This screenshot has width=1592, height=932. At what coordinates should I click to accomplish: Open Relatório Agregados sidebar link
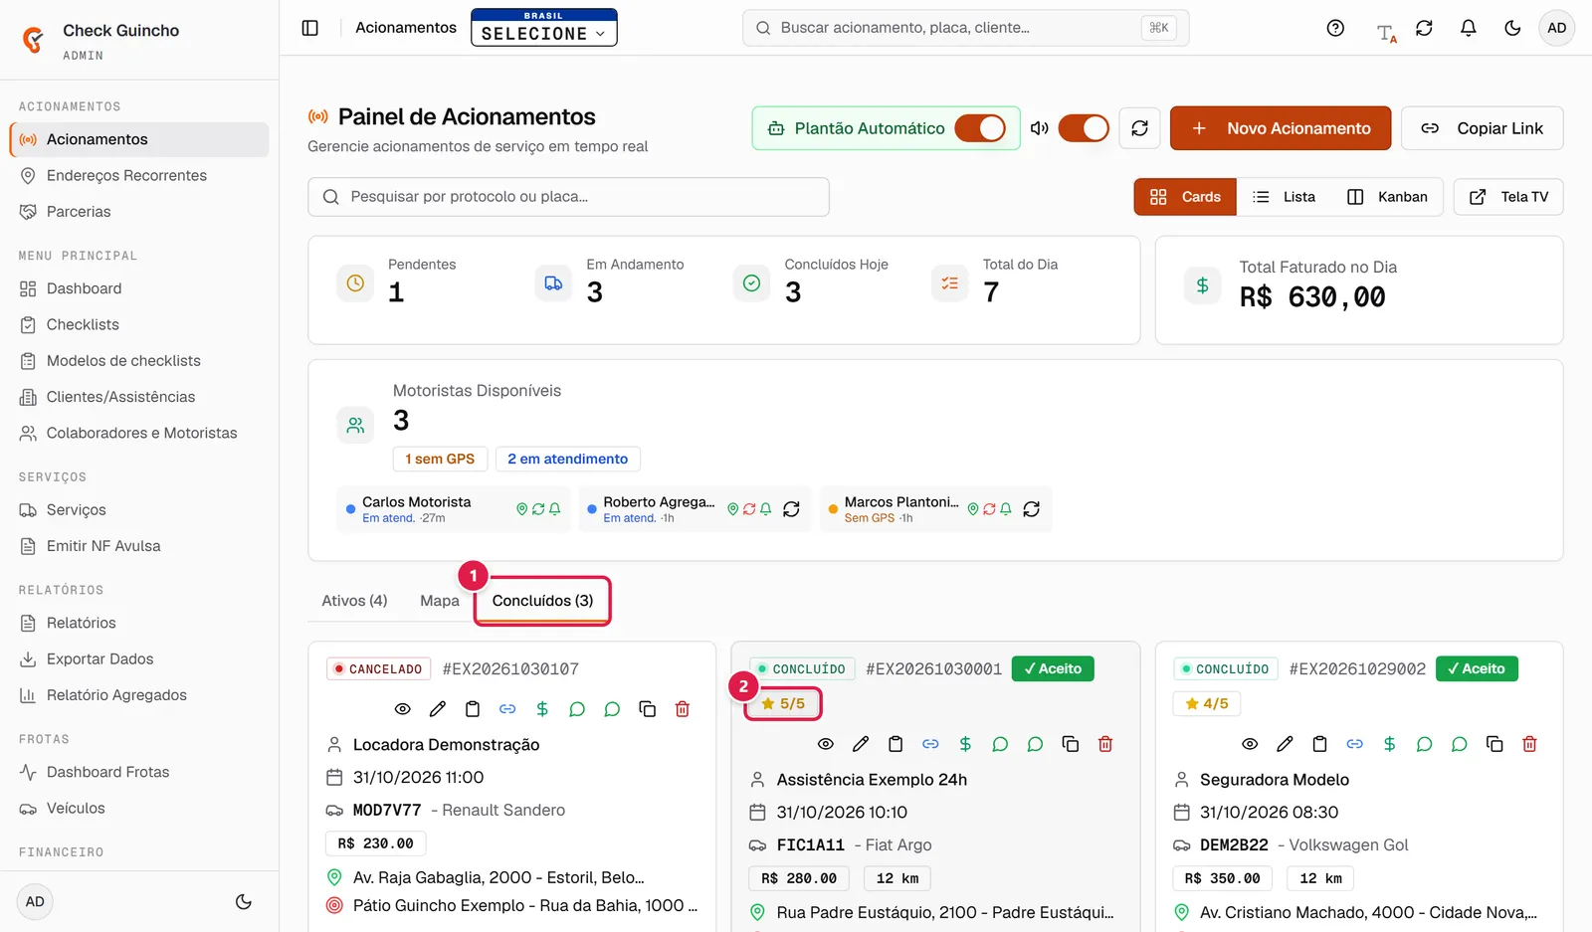pos(139,695)
